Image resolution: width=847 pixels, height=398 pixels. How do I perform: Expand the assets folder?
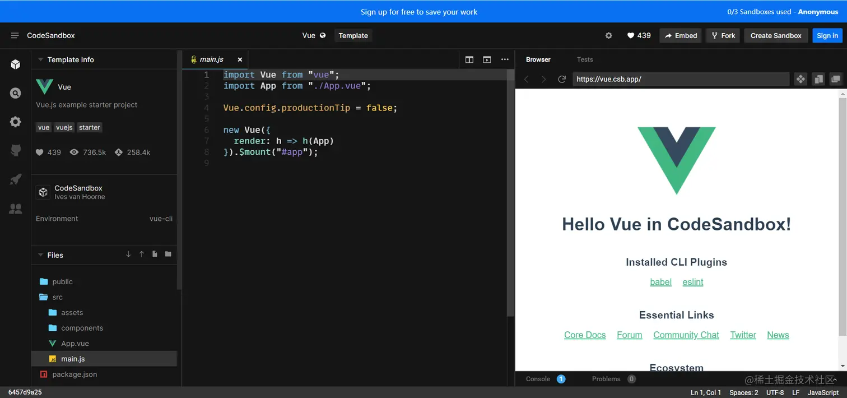104,313
